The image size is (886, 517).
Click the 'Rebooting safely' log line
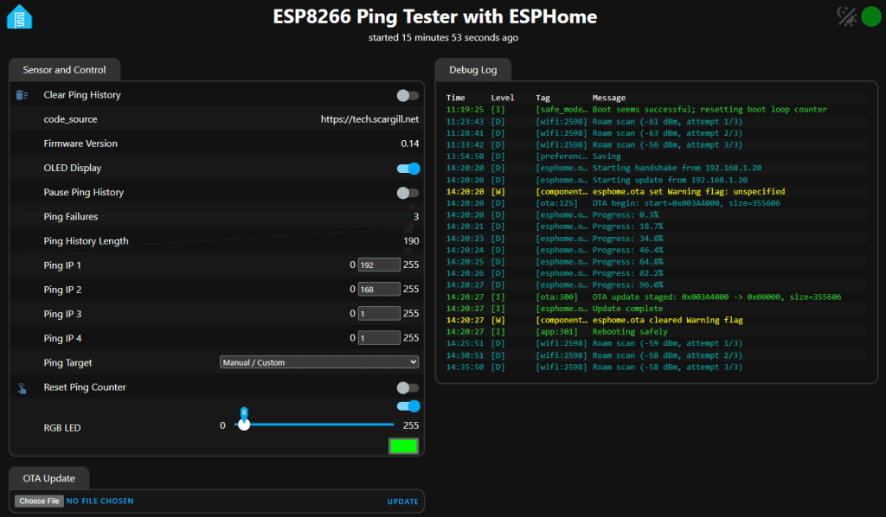656,332
